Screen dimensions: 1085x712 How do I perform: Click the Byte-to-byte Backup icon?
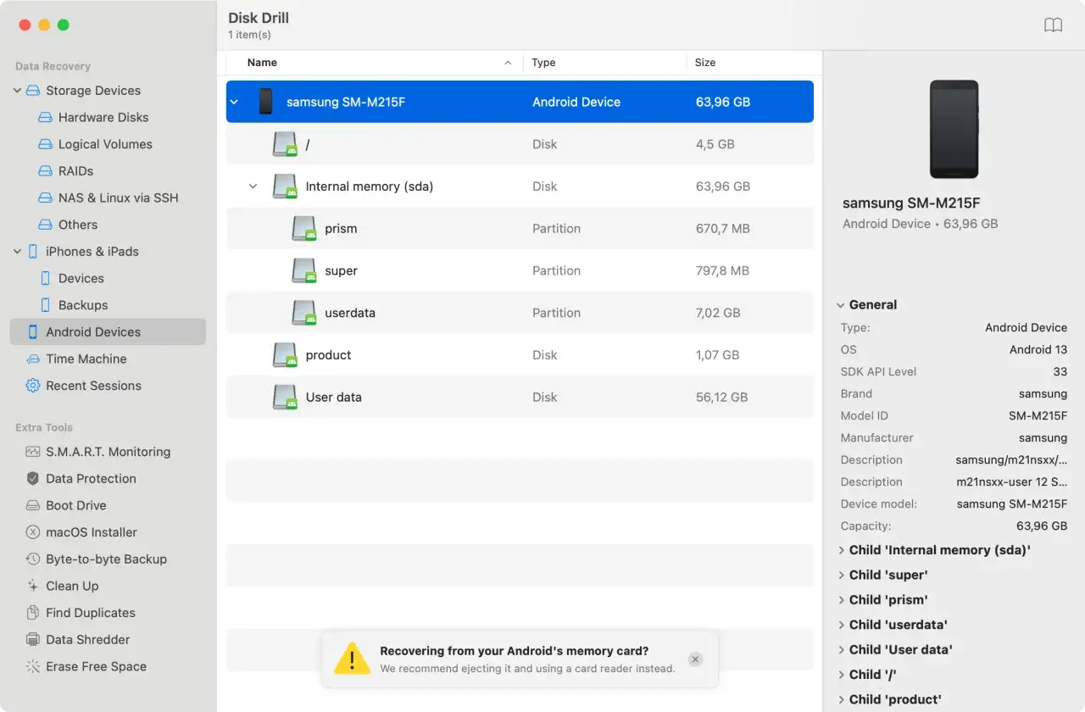pyautogui.click(x=33, y=559)
